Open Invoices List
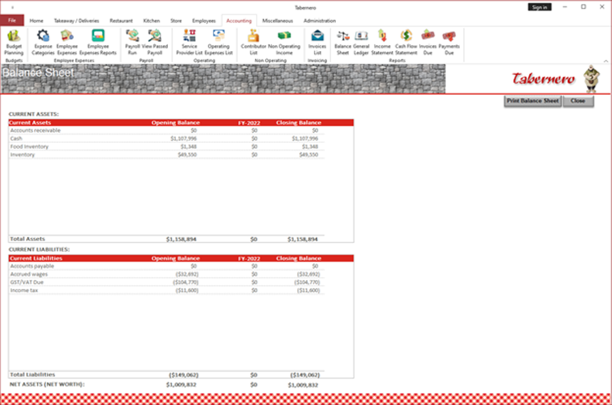 [318, 42]
